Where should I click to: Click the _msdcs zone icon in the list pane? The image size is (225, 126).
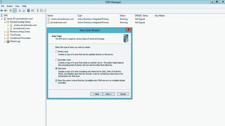49,19
